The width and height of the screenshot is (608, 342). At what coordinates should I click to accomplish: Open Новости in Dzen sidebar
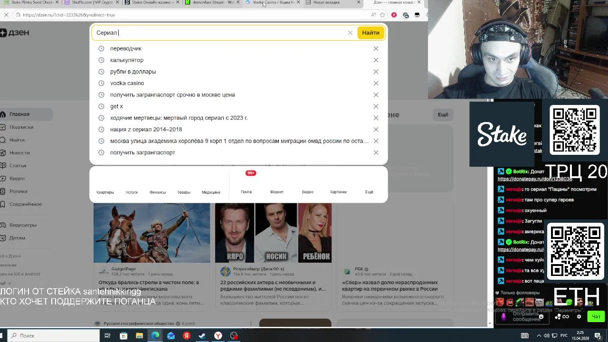(19, 152)
